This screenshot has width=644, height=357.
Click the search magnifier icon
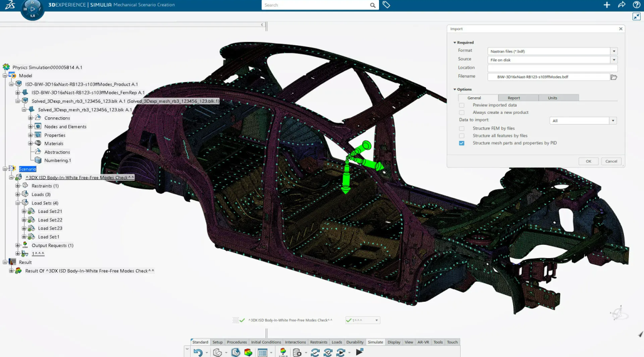tap(373, 5)
